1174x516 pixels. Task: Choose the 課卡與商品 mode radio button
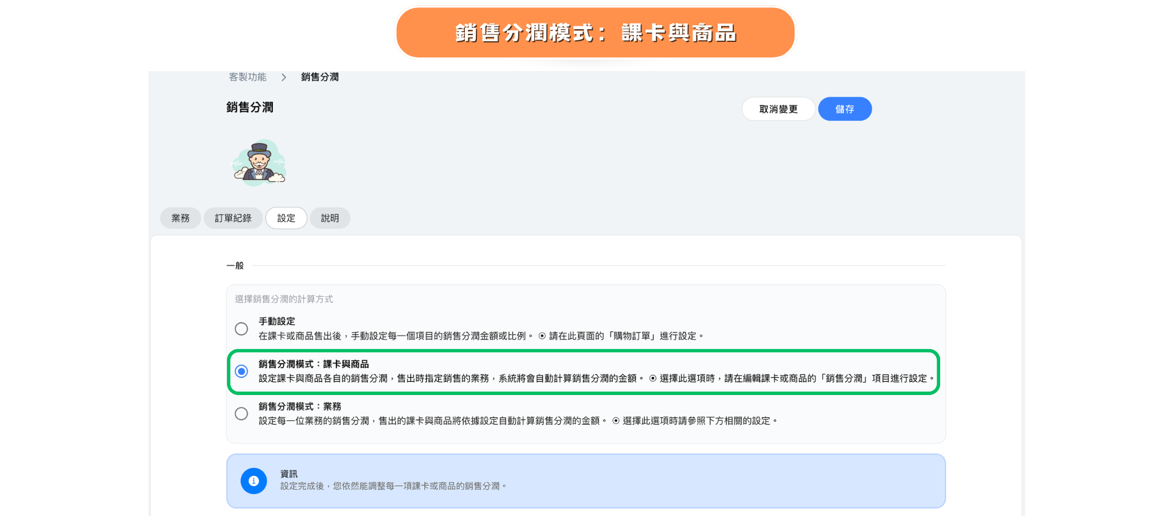click(241, 372)
